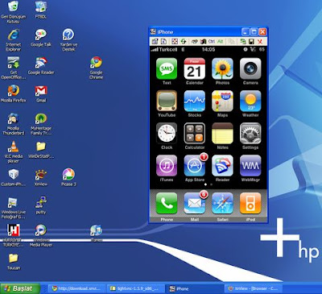Image resolution: width=322 pixels, height=294 pixels.
Task: Send Ctrl-Alt-Del via VNC toolbar
Action: click(195, 41)
